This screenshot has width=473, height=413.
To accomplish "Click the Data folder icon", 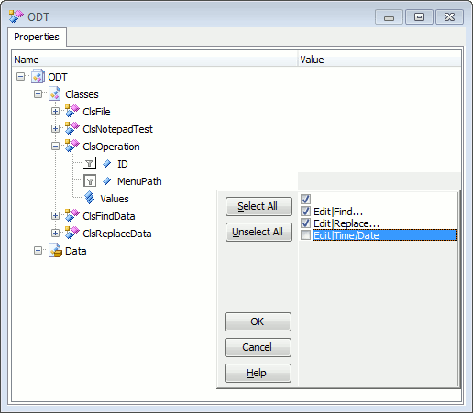I will (x=56, y=251).
